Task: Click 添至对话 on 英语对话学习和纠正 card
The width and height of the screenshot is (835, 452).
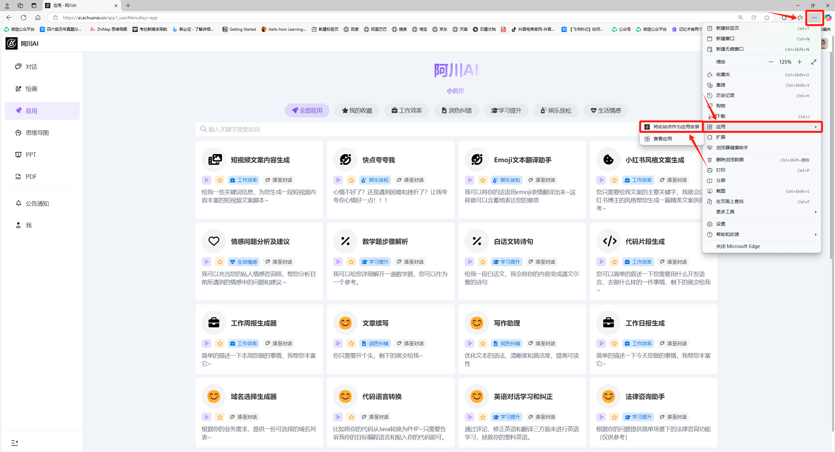Action: tap(542, 417)
